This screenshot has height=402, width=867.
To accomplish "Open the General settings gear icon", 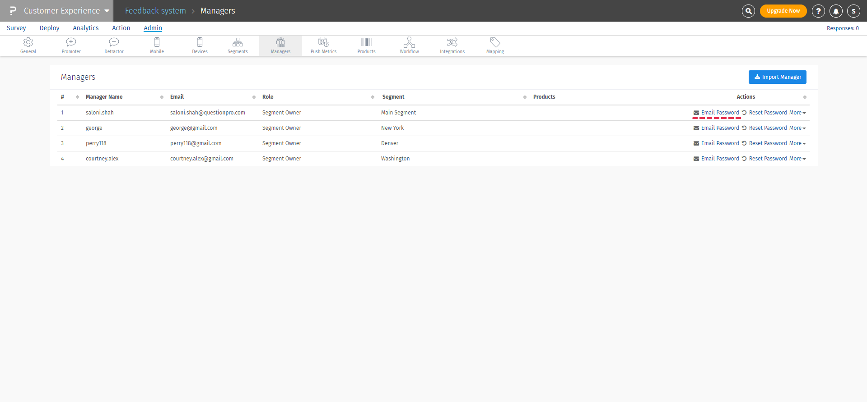I will (28, 42).
